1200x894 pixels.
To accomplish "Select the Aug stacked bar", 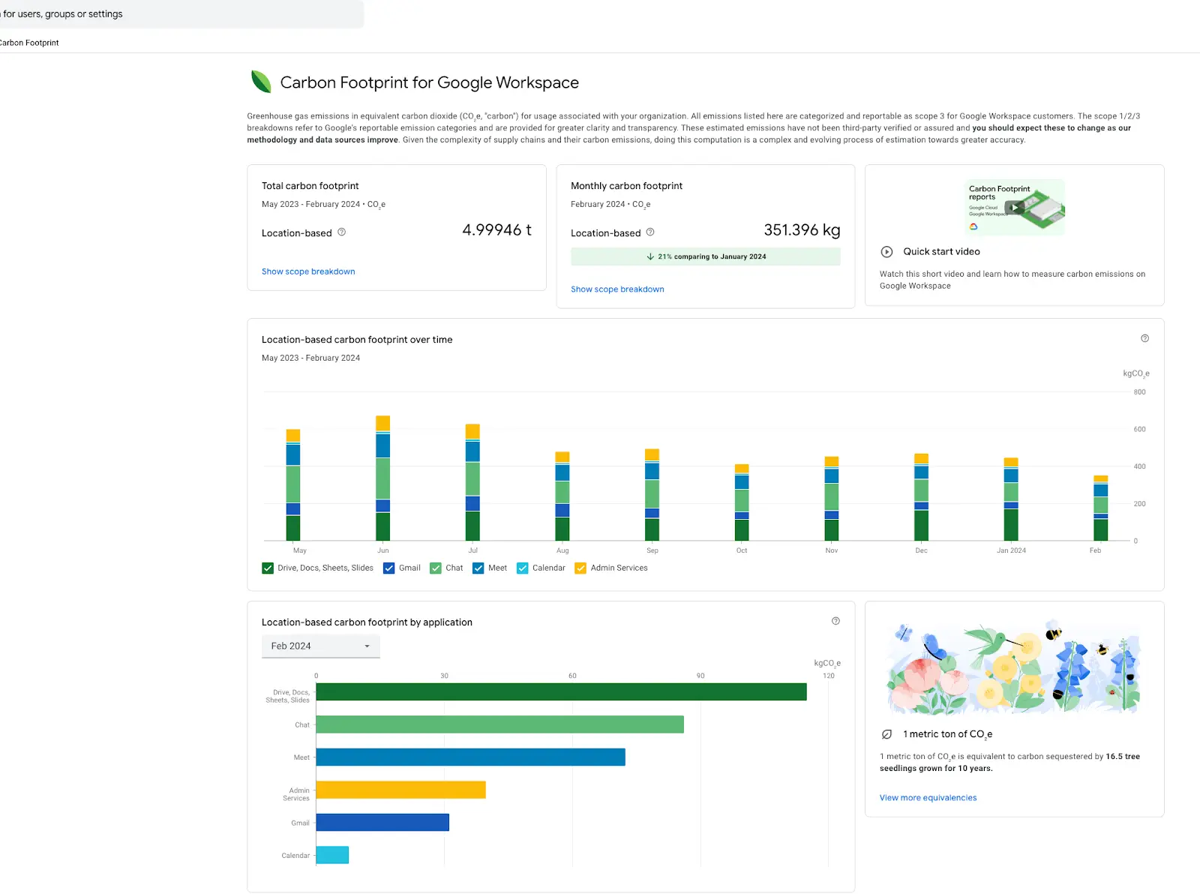I will (562, 496).
